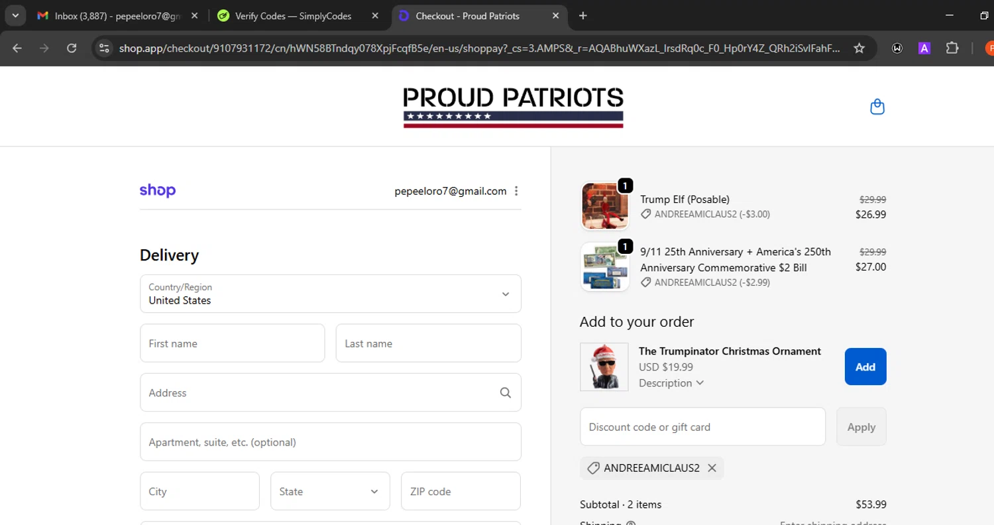Click the Apply discount button
Viewport: 994px width, 525px height.
(861, 427)
